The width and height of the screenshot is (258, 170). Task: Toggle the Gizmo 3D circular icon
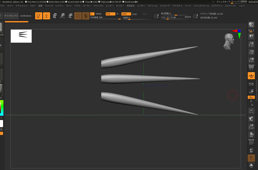click(78, 16)
